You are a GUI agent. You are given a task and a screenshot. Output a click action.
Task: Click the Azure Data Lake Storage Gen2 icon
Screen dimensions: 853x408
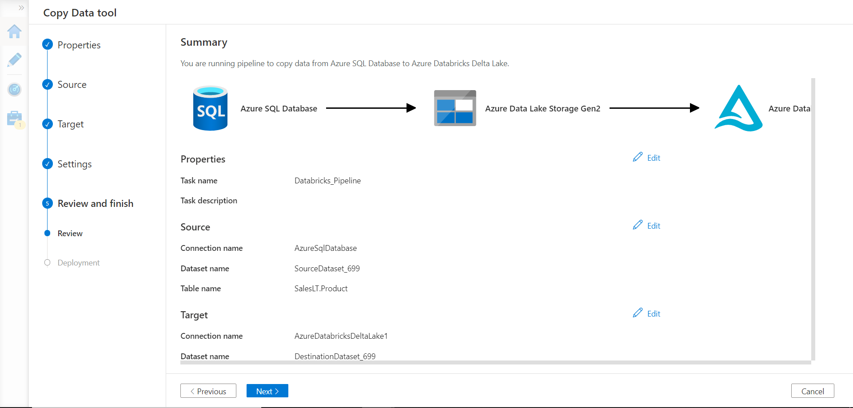455,108
